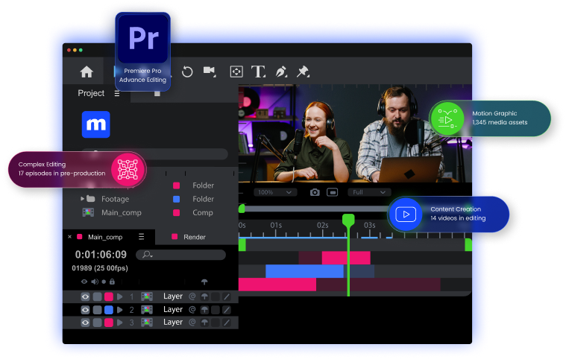
Task: Click the Premiere Pro app icon
Action: tap(143, 39)
